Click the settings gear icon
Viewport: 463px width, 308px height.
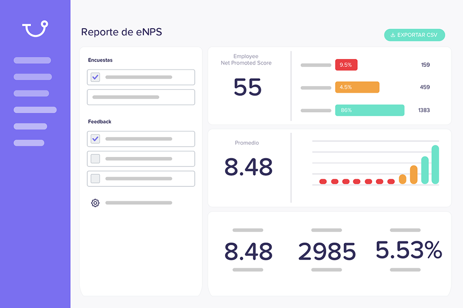(95, 203)
